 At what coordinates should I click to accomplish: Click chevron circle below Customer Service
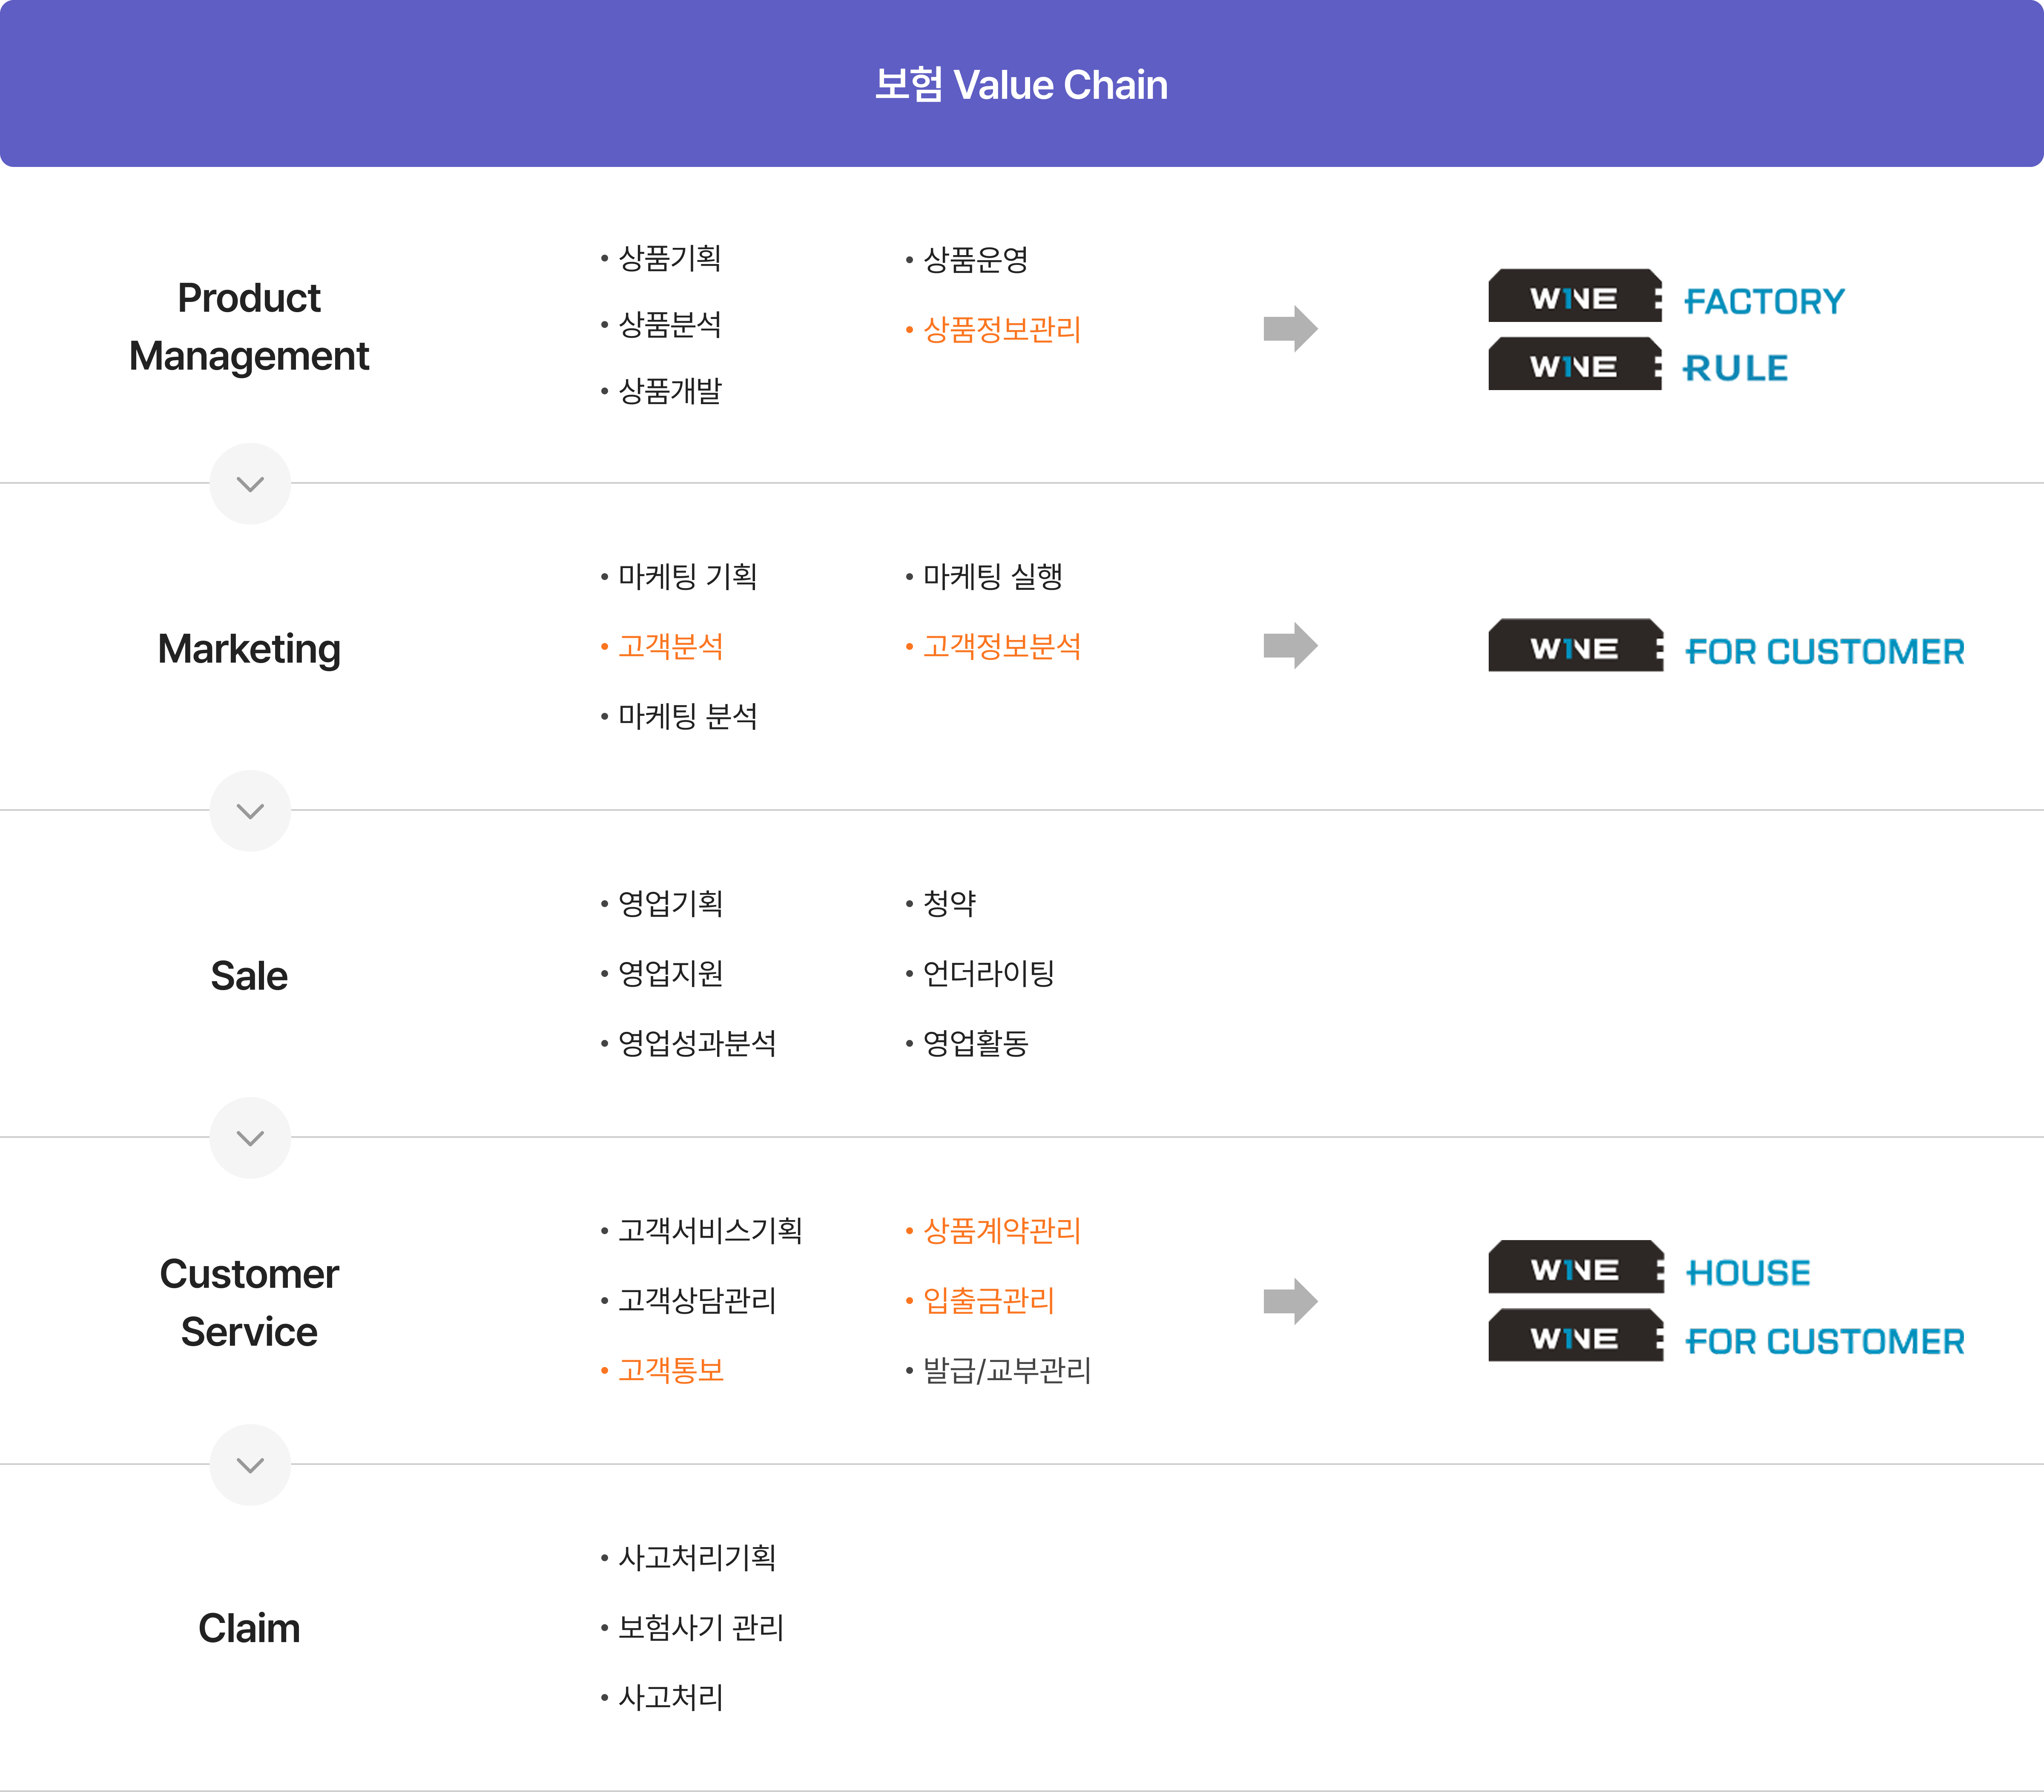click(250, 1465)
